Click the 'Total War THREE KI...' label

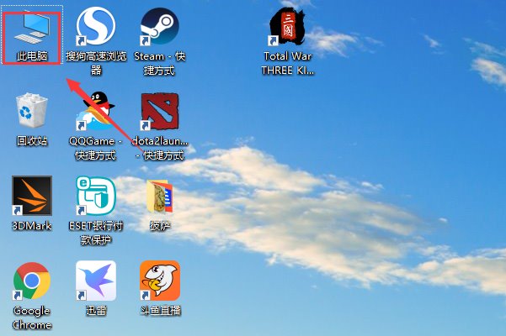(288, 63)
